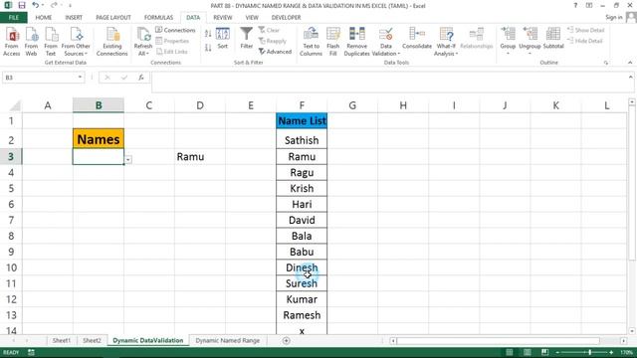
Task: Switch to Sheet1 tab
Action: tap(62, 340)
